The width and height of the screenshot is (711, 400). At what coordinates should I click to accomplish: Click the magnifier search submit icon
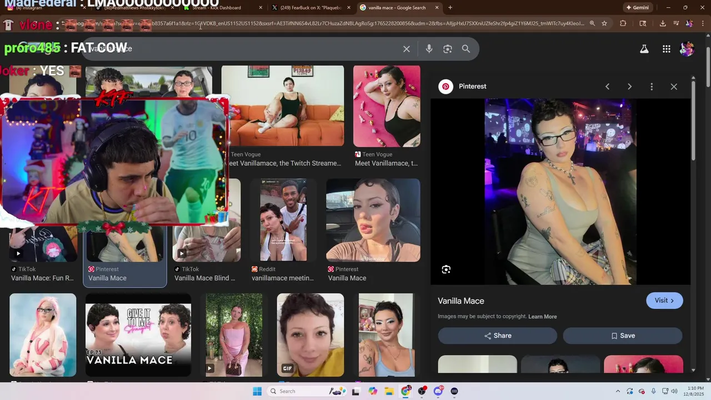466,49
